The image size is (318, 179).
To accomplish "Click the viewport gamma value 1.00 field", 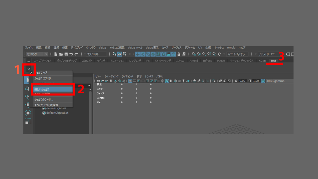I will (x=256, y=81).
